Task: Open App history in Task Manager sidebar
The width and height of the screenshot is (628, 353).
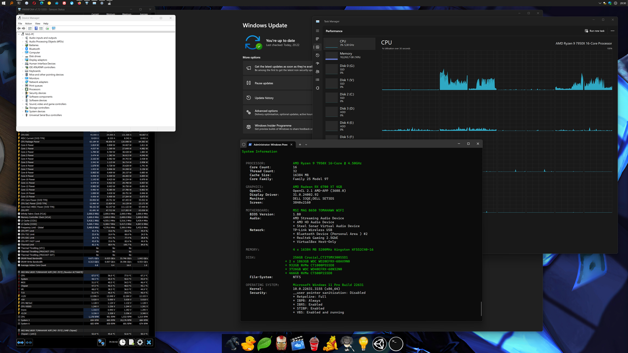Action: [x=317, y=55]
